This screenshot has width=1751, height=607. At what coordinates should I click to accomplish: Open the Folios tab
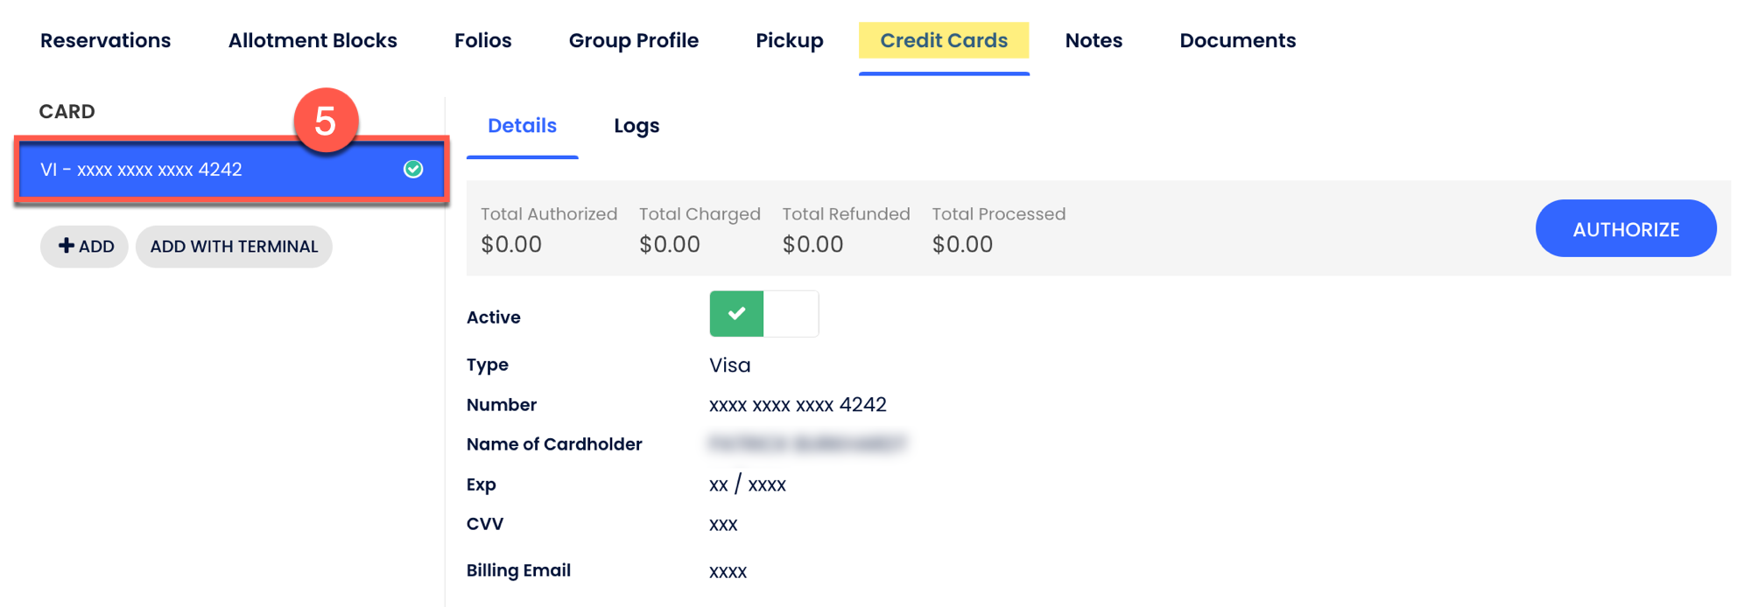482,40
